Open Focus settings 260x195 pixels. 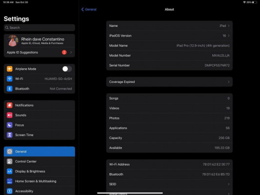click(40, 125)
